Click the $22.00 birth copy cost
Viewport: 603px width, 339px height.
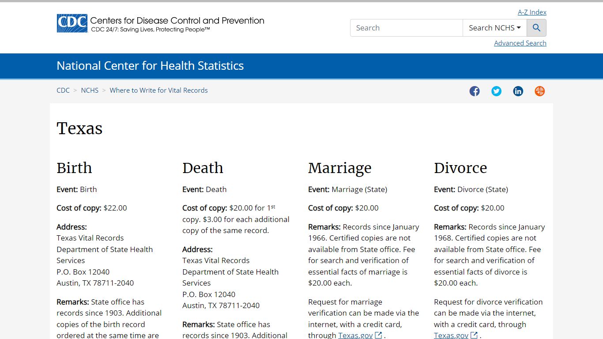[x=115, y=208]
